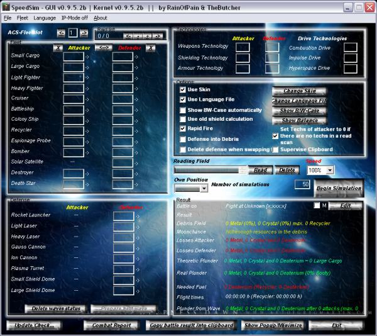Click attacker arrow beside Large Cargo

coord(87,67)
